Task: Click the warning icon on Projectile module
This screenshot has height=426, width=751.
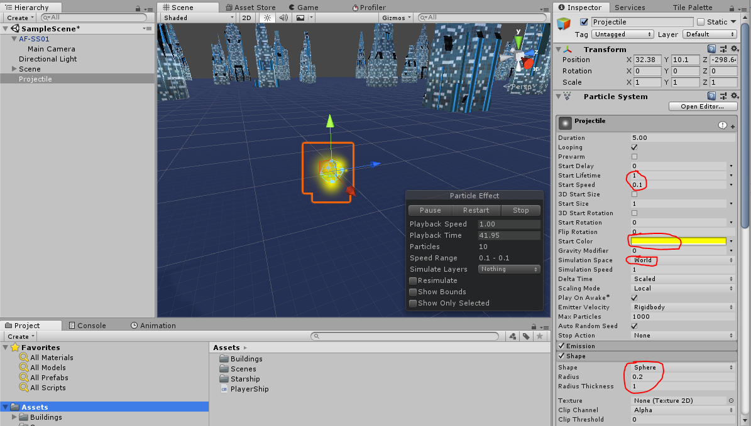Action: tap(722, 125)
